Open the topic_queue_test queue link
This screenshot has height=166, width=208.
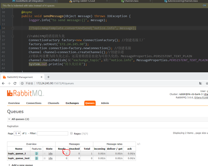coord(19,158)
